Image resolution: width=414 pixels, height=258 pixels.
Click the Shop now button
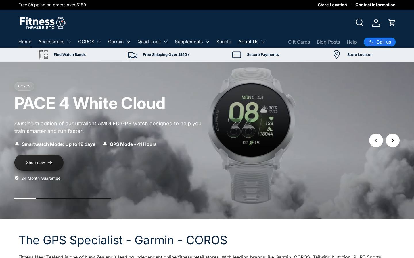pyautogui.click(x=39, y=163)
